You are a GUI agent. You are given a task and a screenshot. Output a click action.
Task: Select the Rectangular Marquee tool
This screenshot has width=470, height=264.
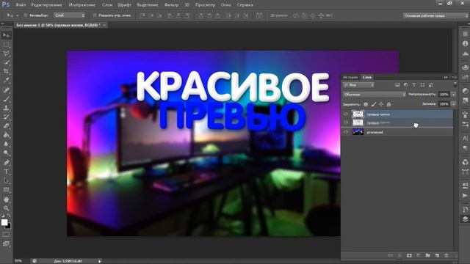pyautogui.click(x=6, y=45)
